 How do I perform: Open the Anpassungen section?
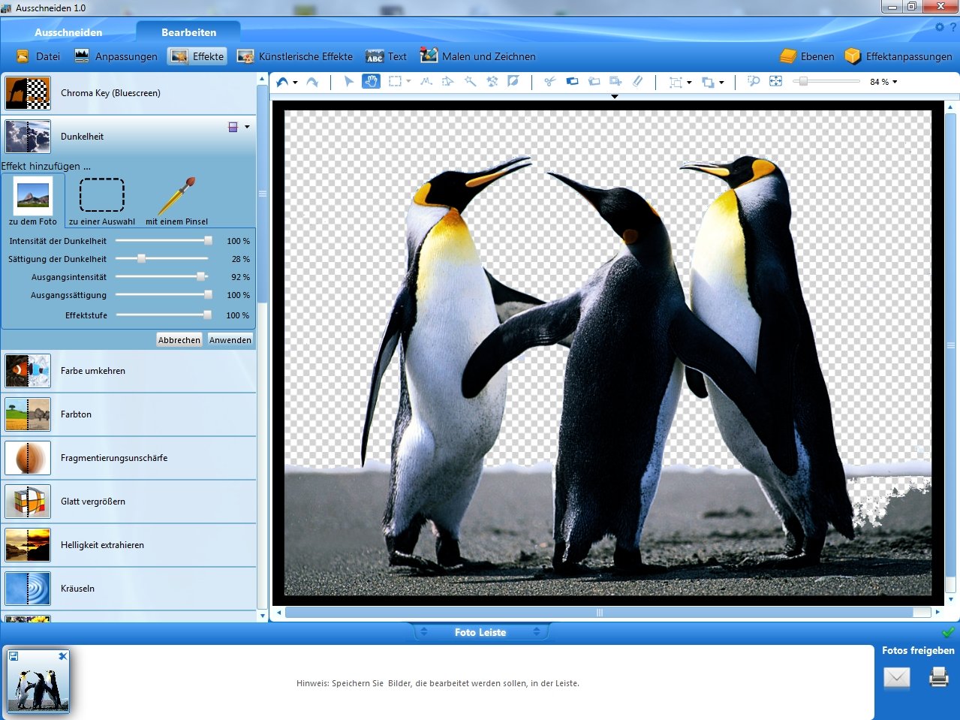click(x=116, y=56)
